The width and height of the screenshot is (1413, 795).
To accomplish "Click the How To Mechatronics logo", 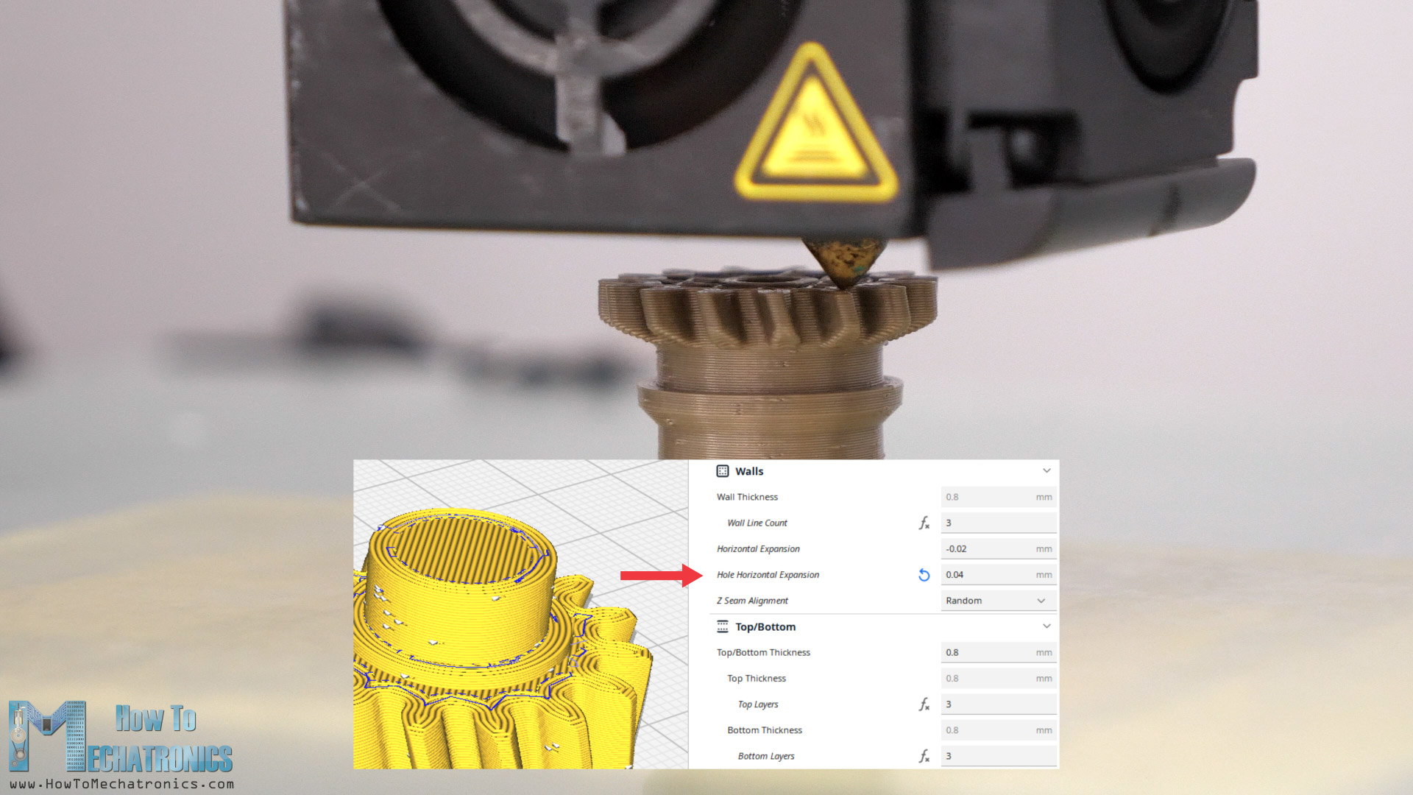I will [121, 736].
